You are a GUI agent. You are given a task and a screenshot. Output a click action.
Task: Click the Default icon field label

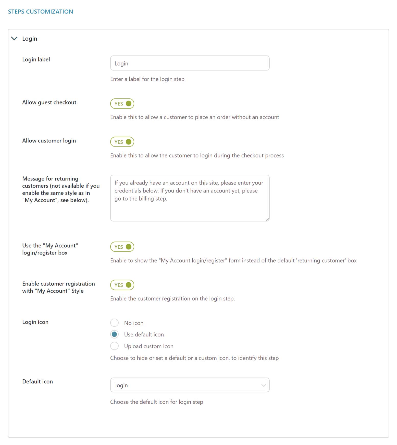[x=38, y=381]
